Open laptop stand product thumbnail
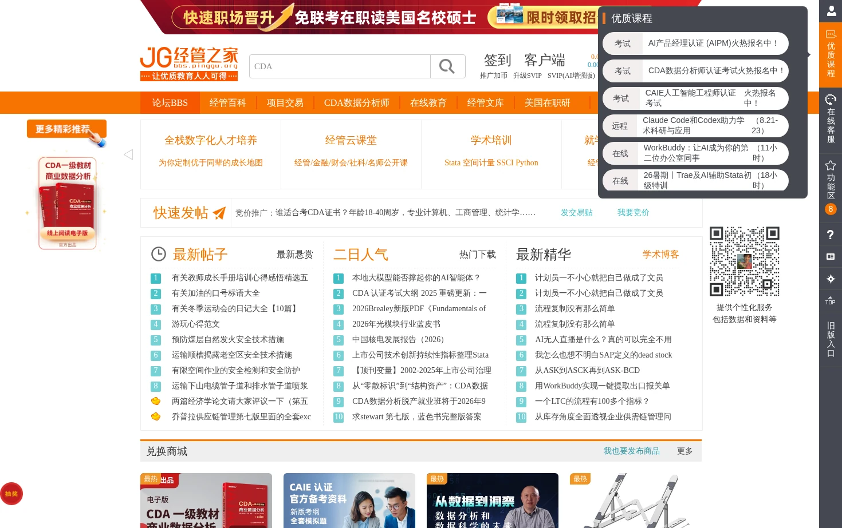 [636, 501]
